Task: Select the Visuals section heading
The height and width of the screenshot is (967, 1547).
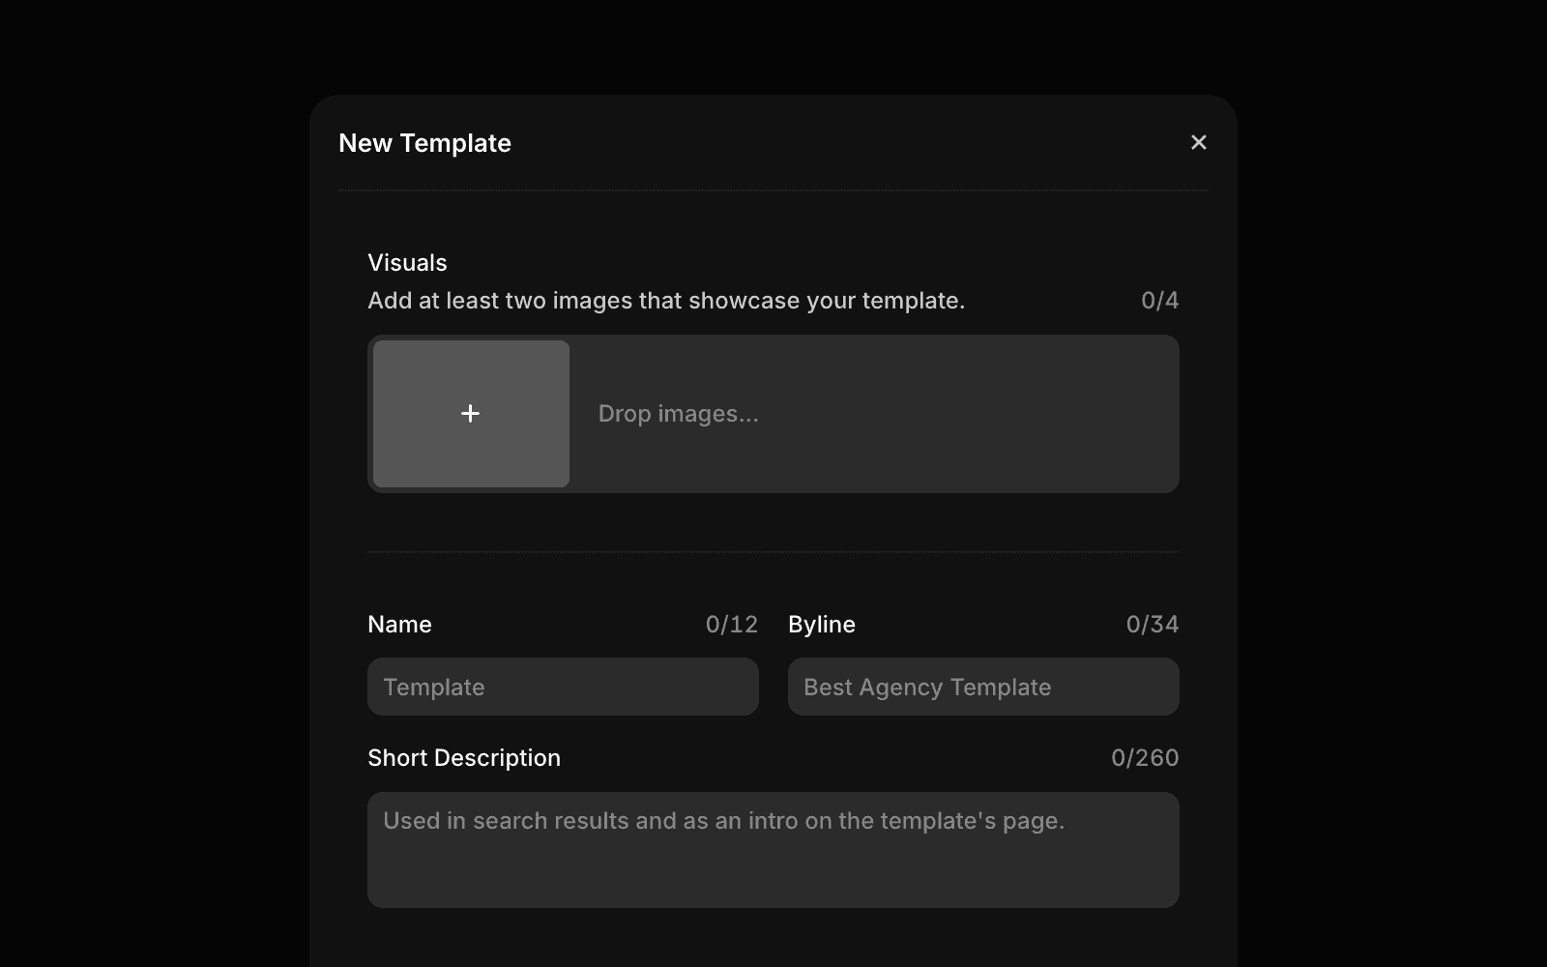Action: tap(406, 262)
